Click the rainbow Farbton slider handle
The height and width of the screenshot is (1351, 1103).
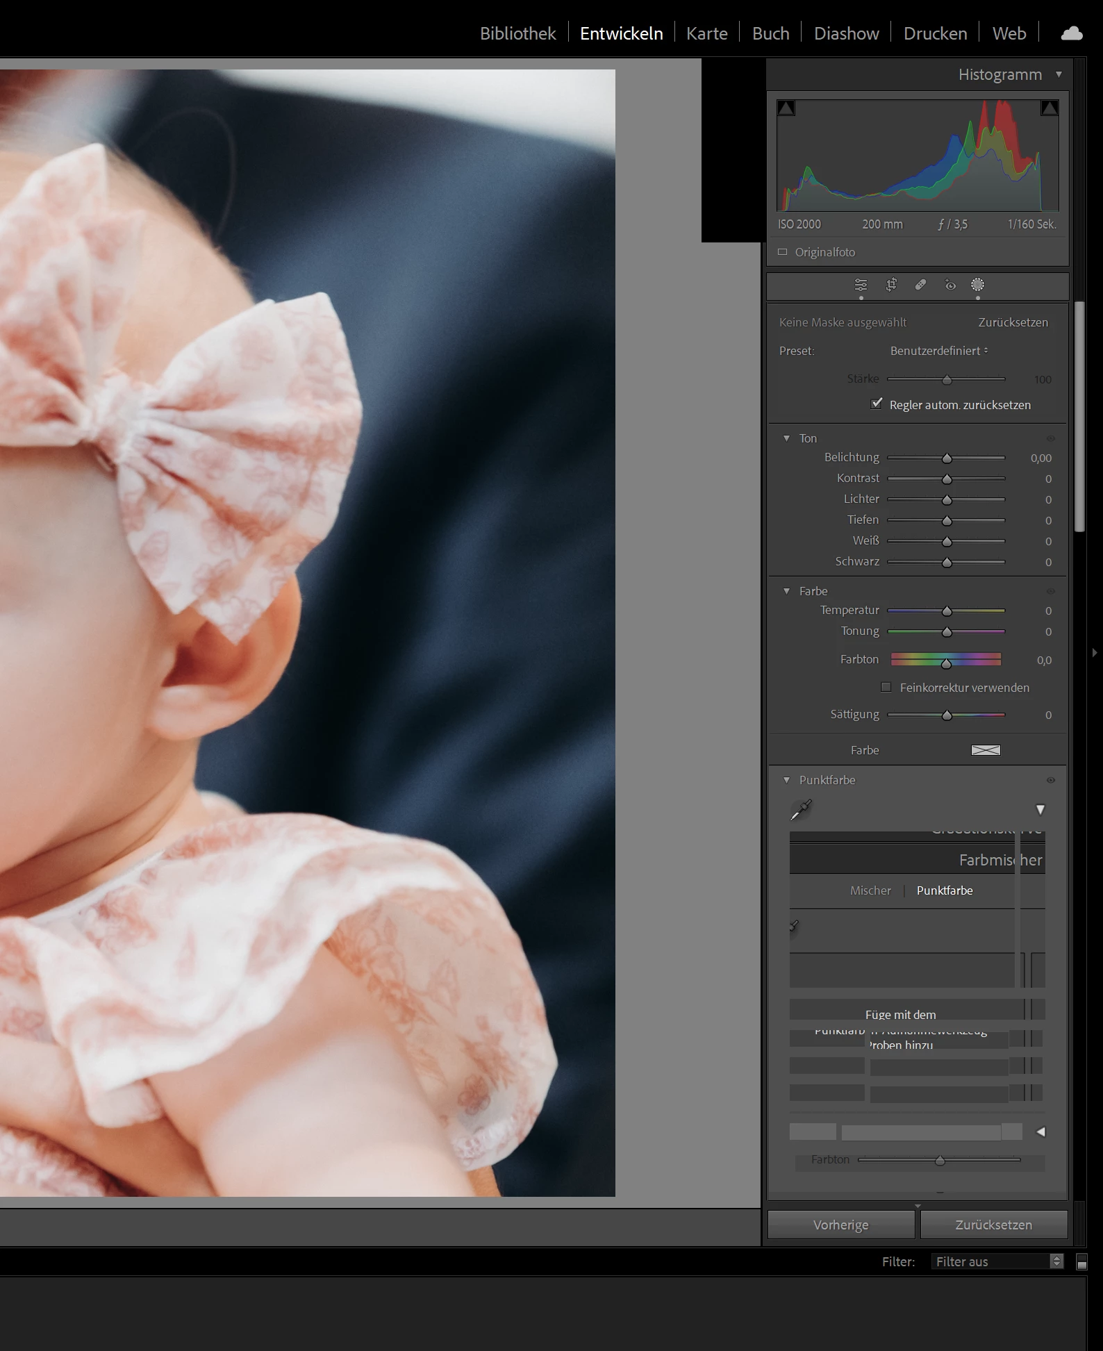coord(946,664)
